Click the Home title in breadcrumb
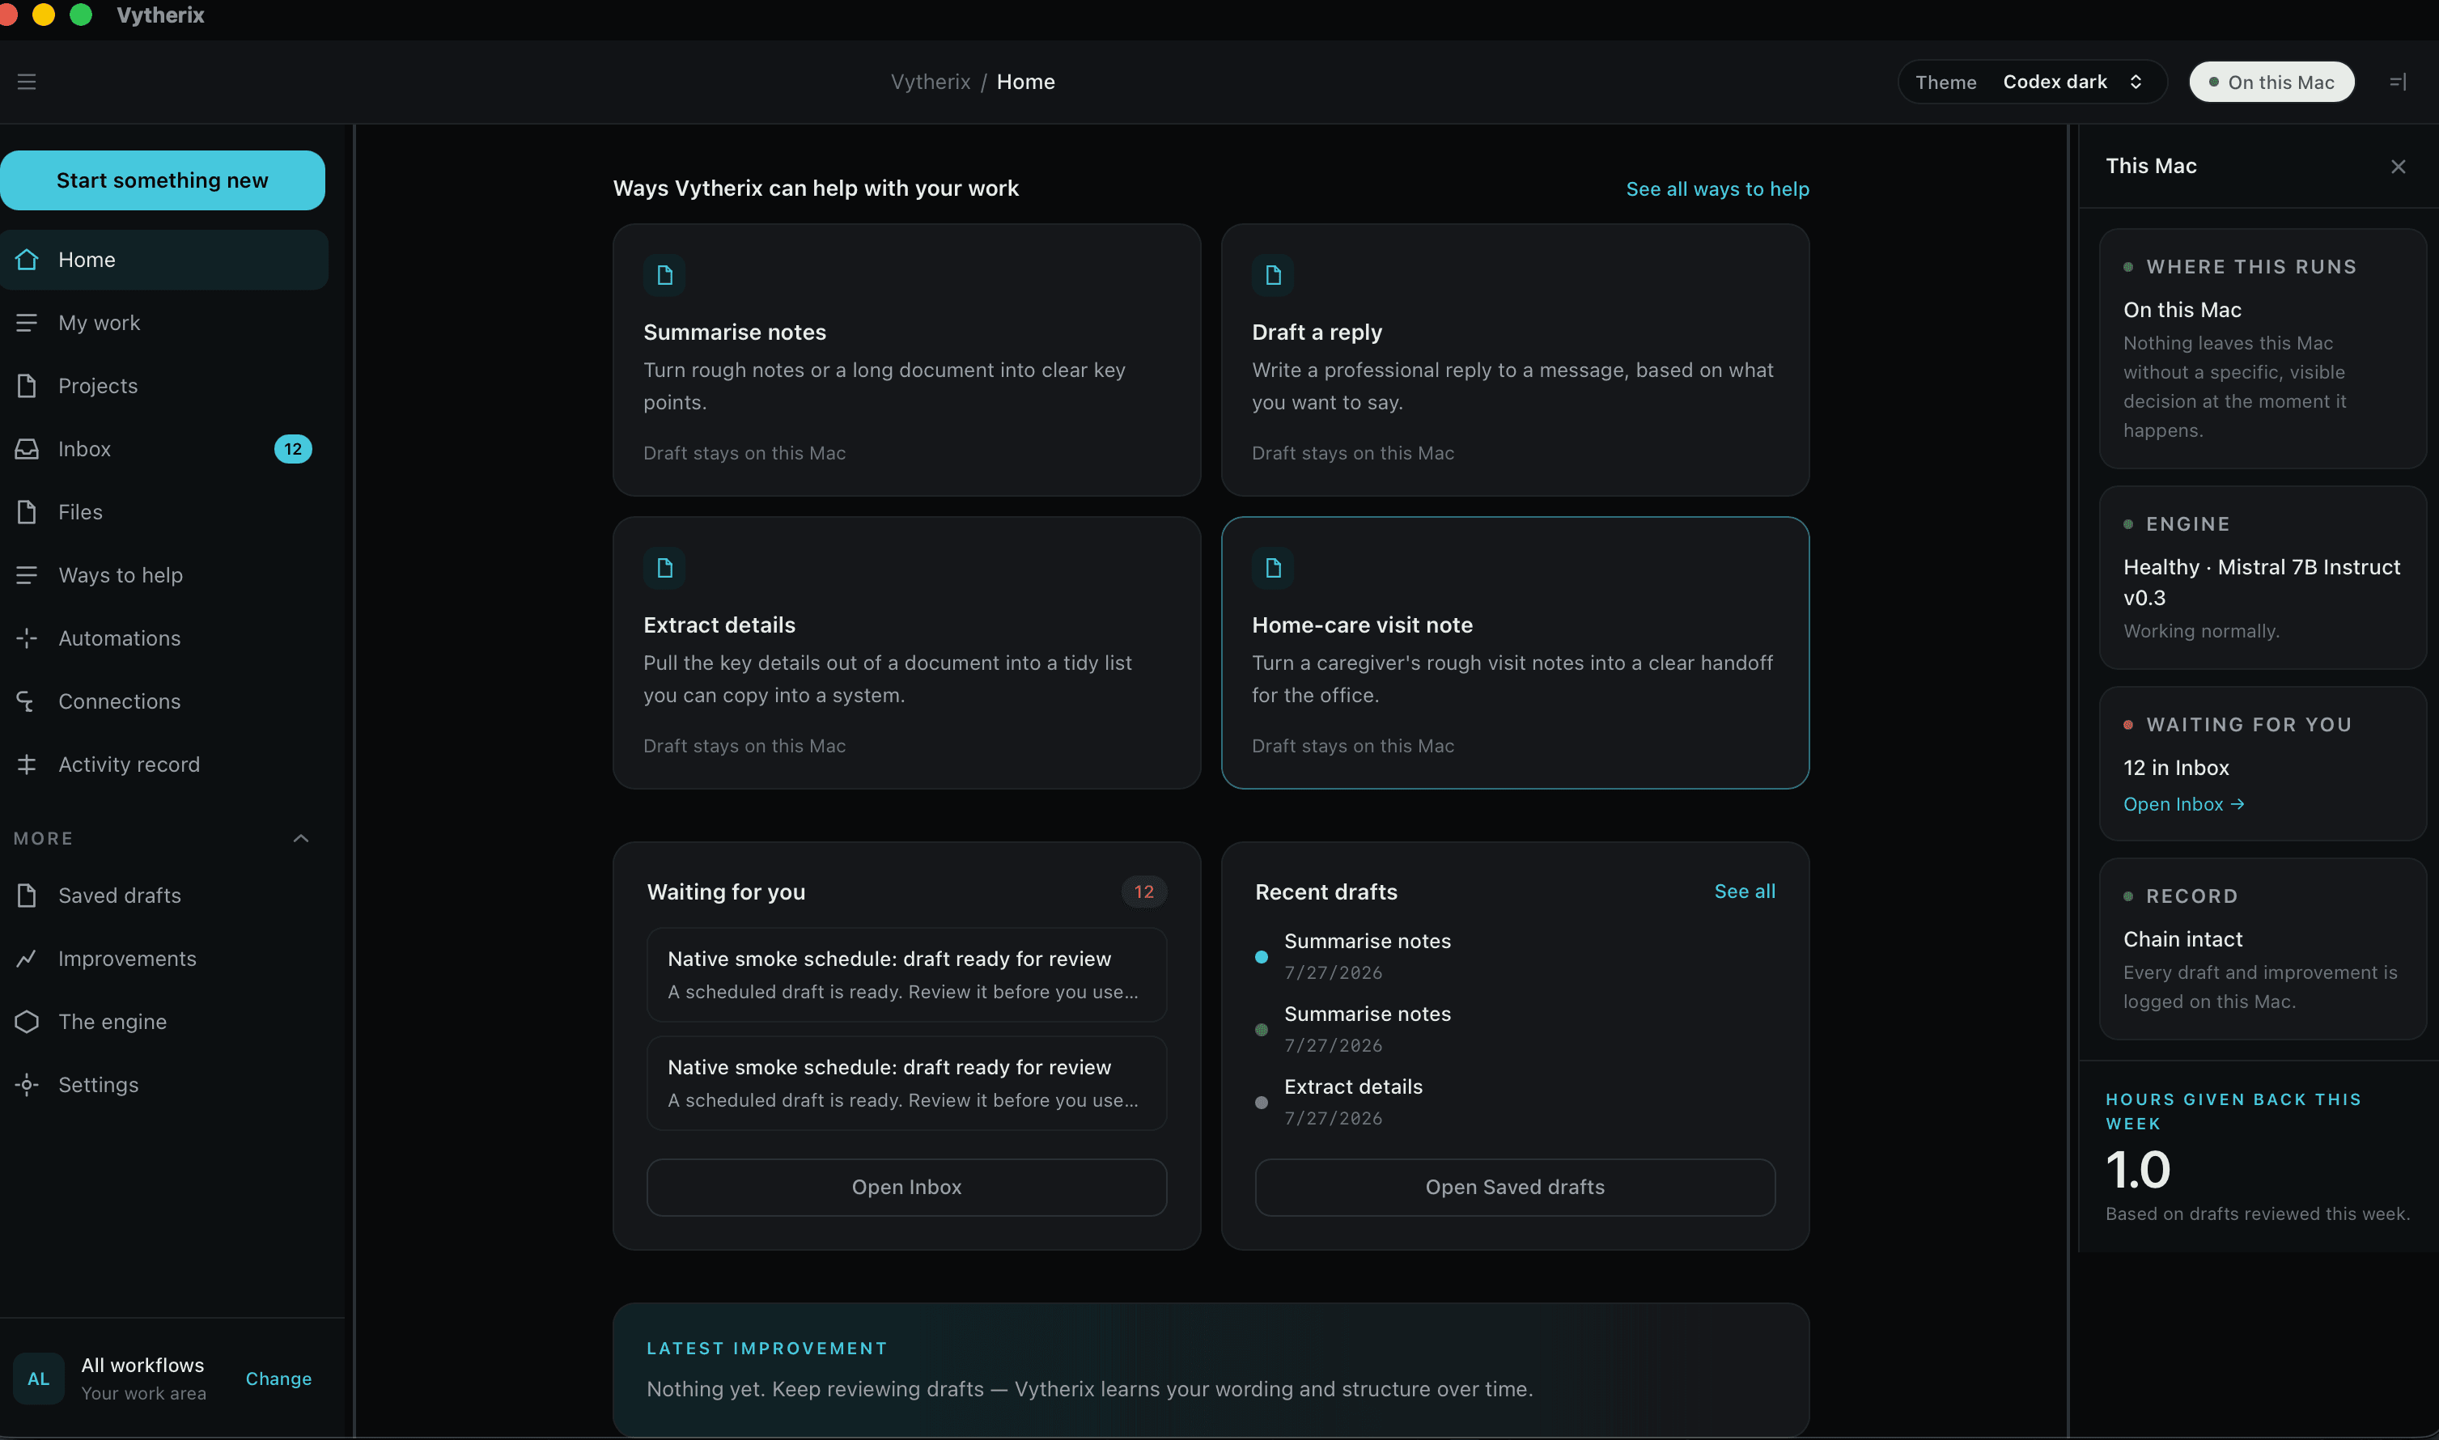The height and width of the screenshot is (1440, 2439). tap(1025, 83)
